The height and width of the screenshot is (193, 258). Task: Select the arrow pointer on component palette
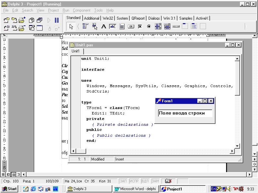[71, 27]
